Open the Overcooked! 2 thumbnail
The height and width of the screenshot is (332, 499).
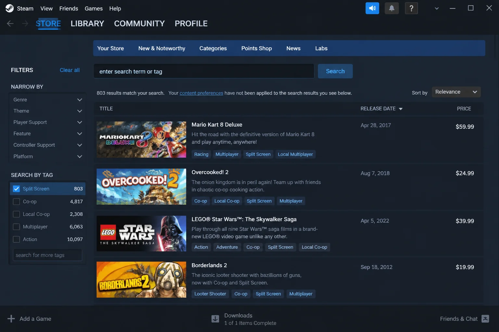[141, 186]
